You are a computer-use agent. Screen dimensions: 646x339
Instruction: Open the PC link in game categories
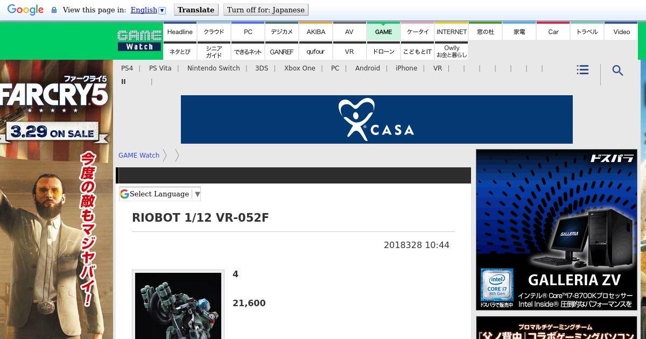coord(335,68)
